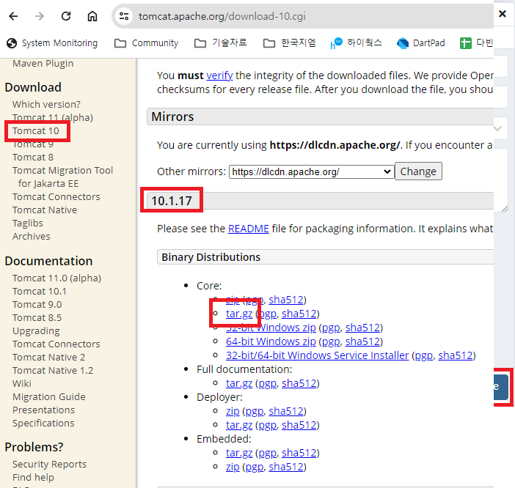Open Tomcat 10.1 documentation

(x=40, y=291)
